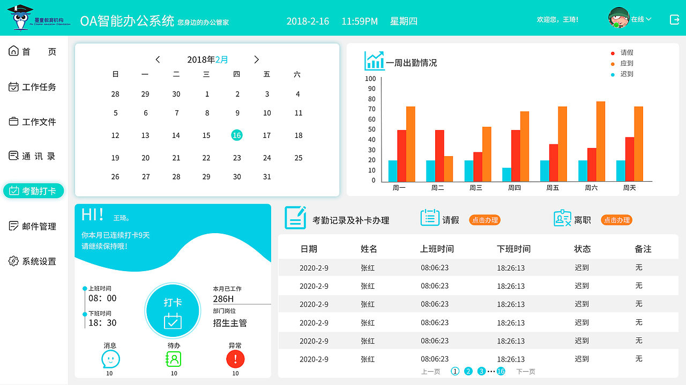Viewport: 686px width, 385px height.
Task: Select the 工作任务 task icon
Action: (x=13, y=86)
